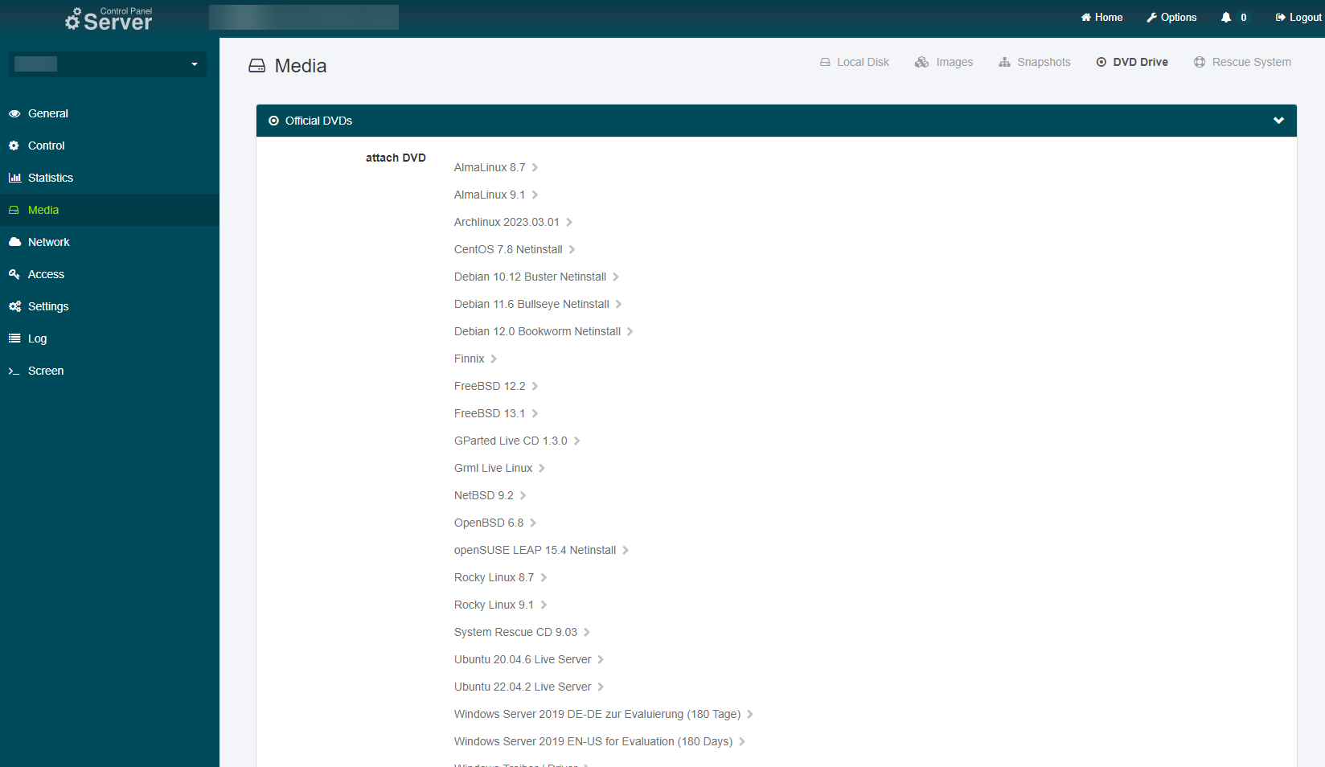Attach Debian 11.6 Bullseye Netinstall
1325x767 pixels.
538,304
